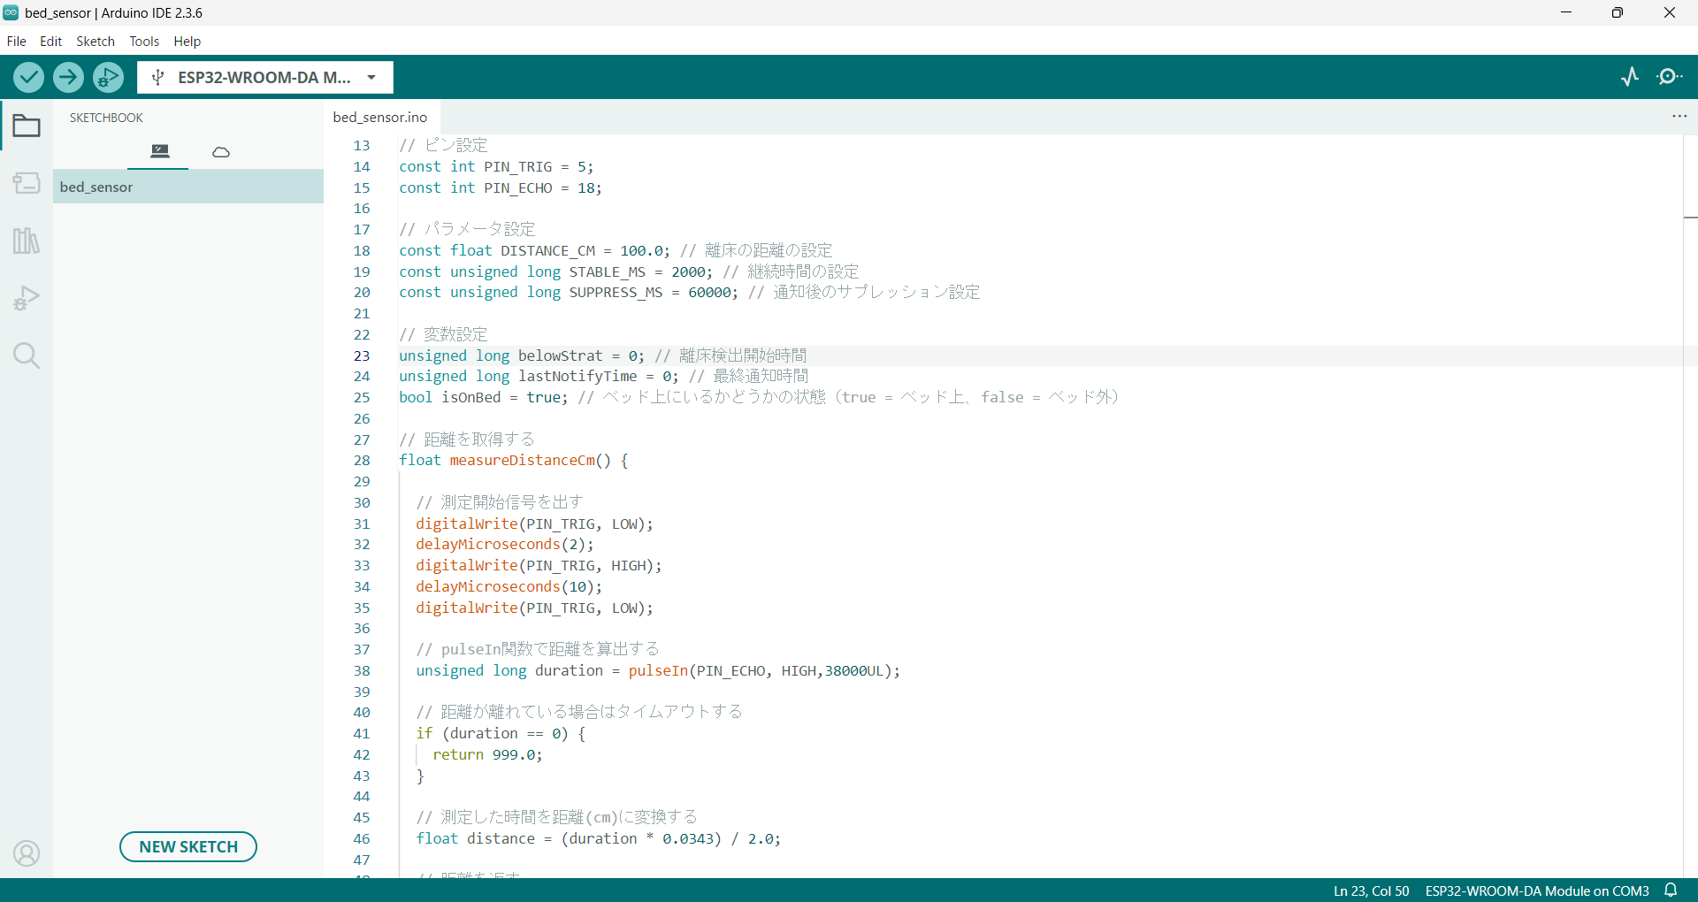Click the notifications bell in status bar
The image size is (1698, 902).
pyautogui.click(x=1671, y=891)
